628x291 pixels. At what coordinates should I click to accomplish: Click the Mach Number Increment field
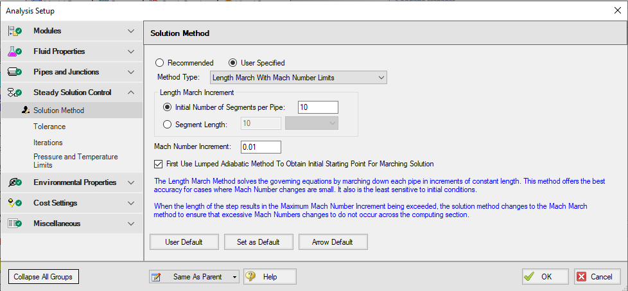261,147
